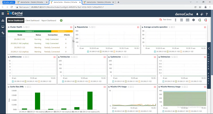Open the browser tab search chevron
Image resolution: width=213 pixels, height=114 pixels.
190,2
